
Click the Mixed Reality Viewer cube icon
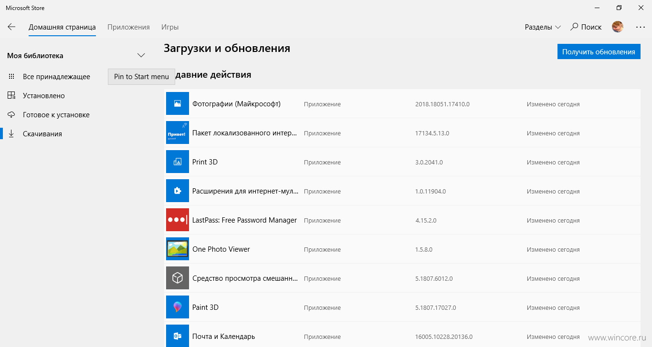pos(178,278)
